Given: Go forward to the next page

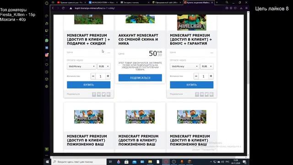Looking at the screenshot, I should pos(58,8).
